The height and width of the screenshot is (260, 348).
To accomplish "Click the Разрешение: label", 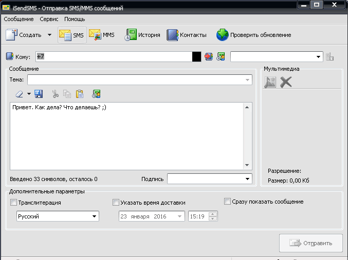I will coord(284,171).
